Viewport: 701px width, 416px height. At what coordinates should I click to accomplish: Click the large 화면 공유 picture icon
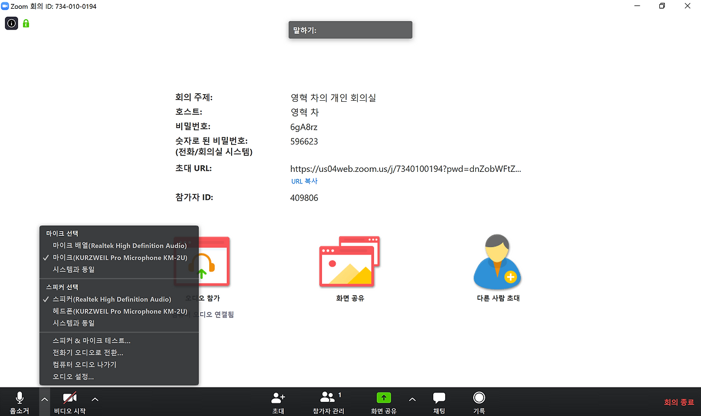(x=349, y=262)
